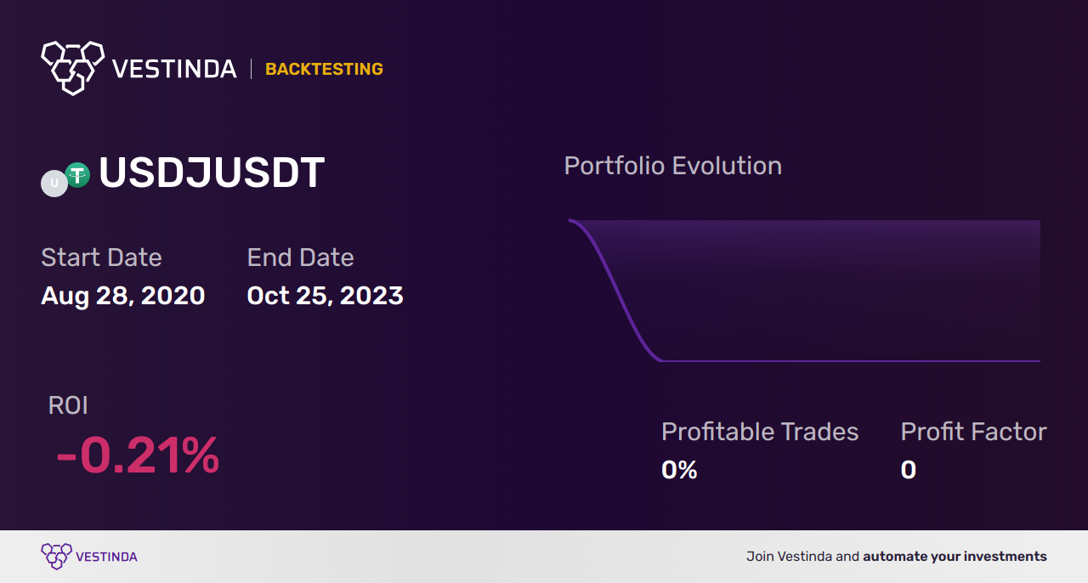Viewport: 1088px width, 583px height.
Task: Select the Aug 28, 2020 start date
Action: [123, 295]
